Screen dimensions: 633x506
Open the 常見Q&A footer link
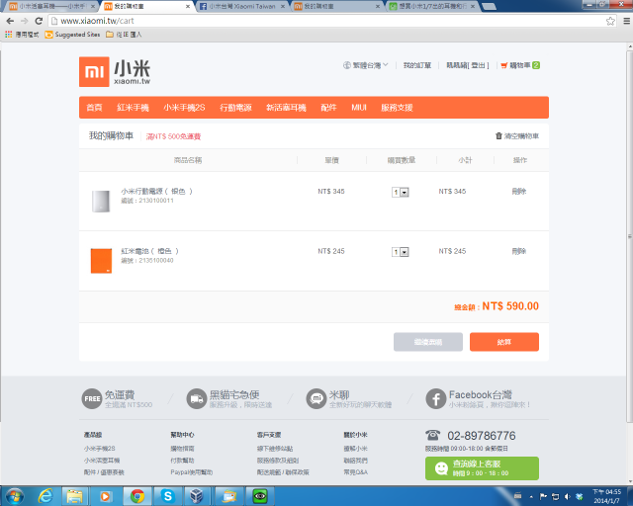click(x=355, y=472)
